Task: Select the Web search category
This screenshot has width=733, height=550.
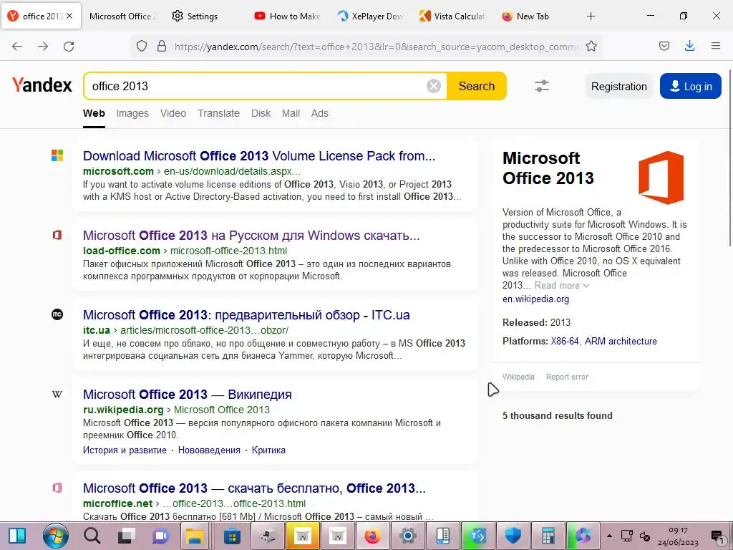Action: (94, 113)
